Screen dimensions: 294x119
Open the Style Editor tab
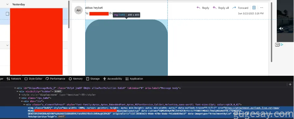pos(33,79)
